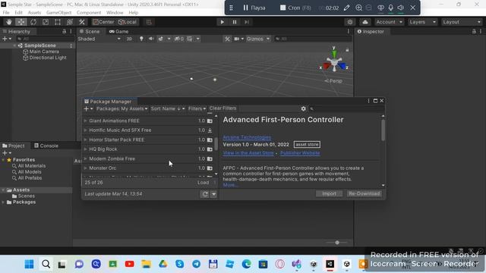Open the Layers dropdown

click(422, 22)
